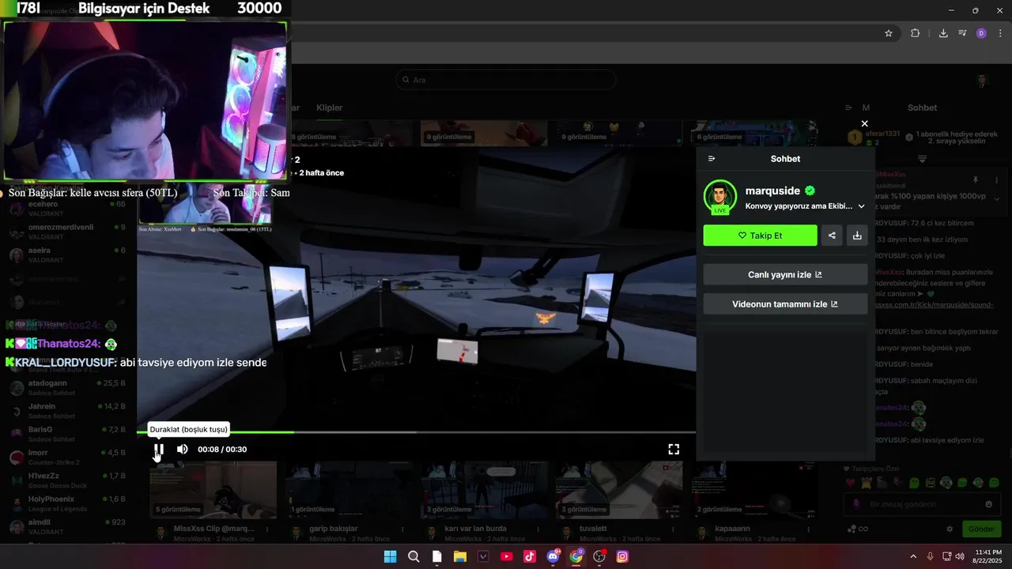Screen dimensions: 1012x569
Task: Click the verified badge next to marquside
Action: point(810,190)
